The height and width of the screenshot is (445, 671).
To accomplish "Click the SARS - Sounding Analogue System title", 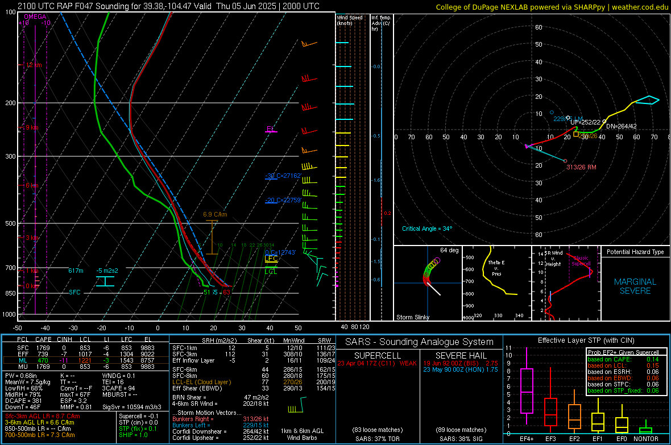I will pyautogui.click(x=419, y=342).
